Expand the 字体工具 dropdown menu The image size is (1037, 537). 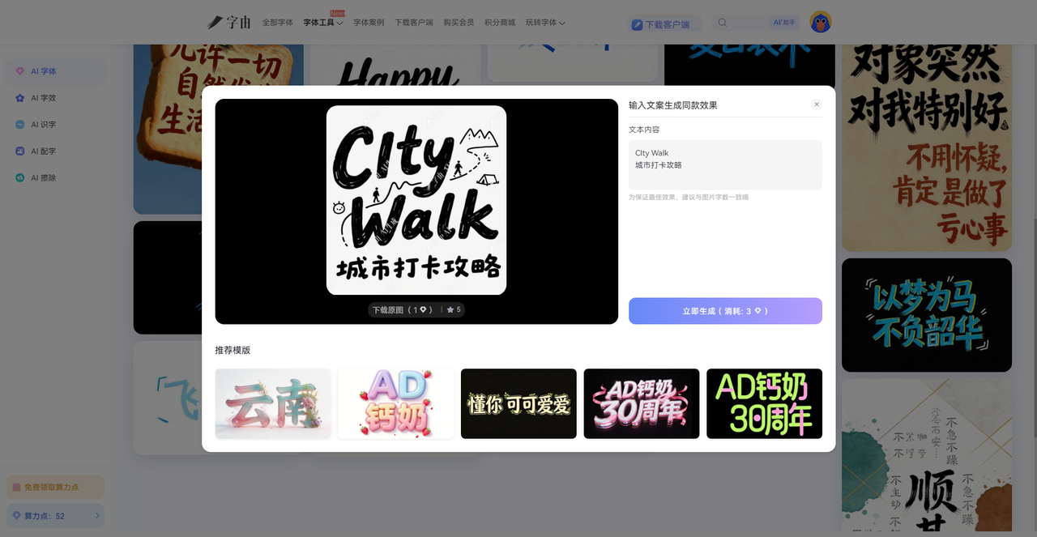[x=322, y=23]
